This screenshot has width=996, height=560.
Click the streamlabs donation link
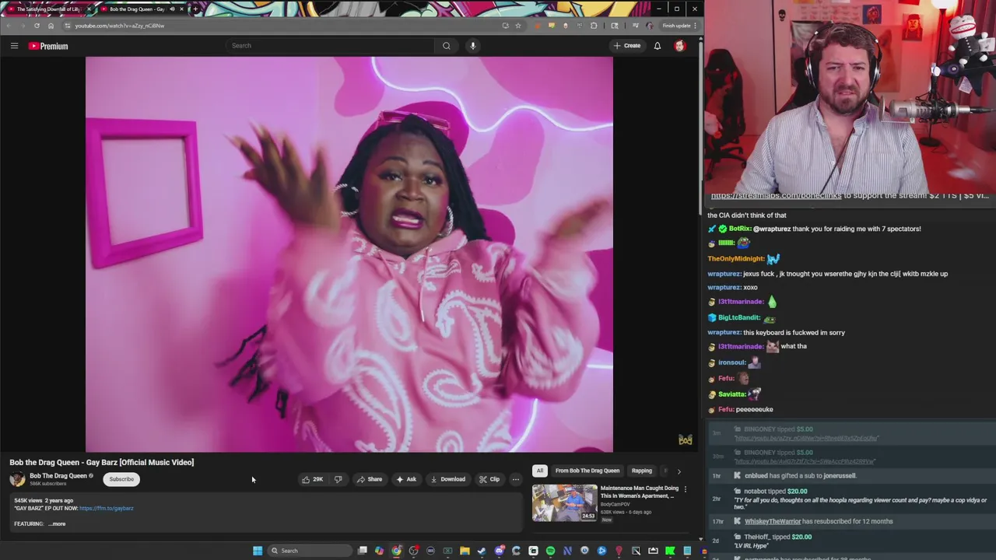(x=776, y=196)
